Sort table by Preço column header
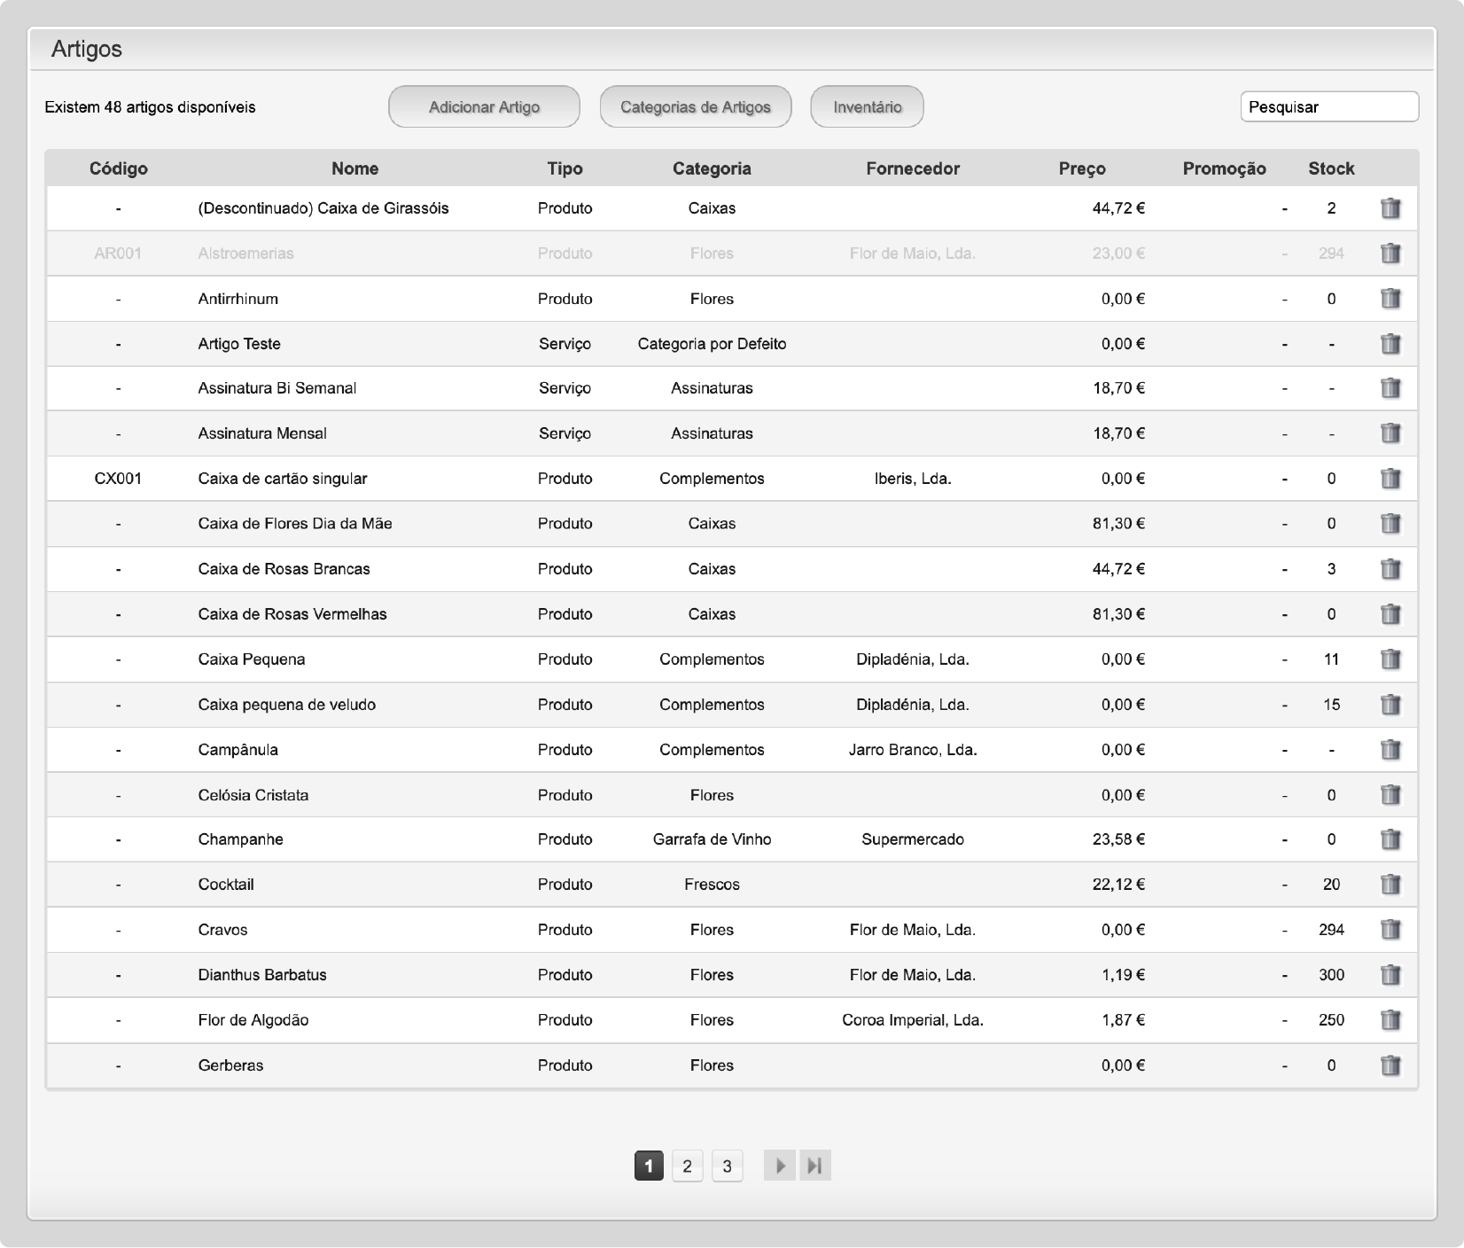 (x=1081, y=168)
